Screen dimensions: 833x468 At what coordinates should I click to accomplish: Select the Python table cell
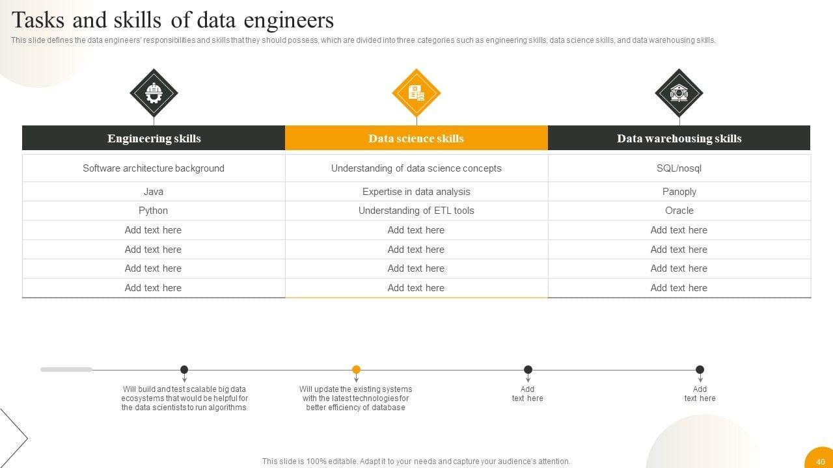click(x=154, y=211)
